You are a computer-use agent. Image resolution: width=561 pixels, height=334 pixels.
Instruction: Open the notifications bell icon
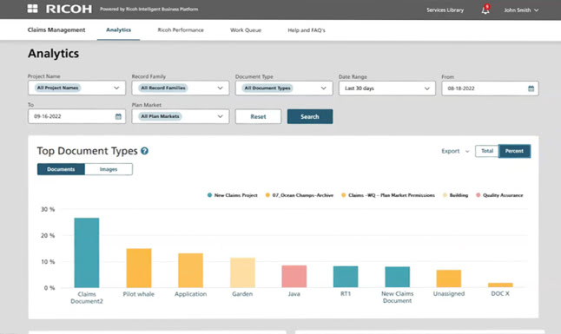(485, 10)
